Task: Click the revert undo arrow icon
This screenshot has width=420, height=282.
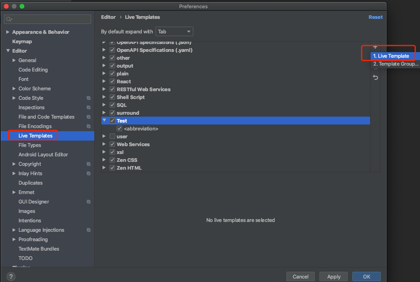Action: 375,77
